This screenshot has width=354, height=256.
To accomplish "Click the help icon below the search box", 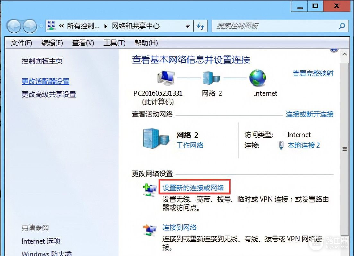I will point(334,50).
